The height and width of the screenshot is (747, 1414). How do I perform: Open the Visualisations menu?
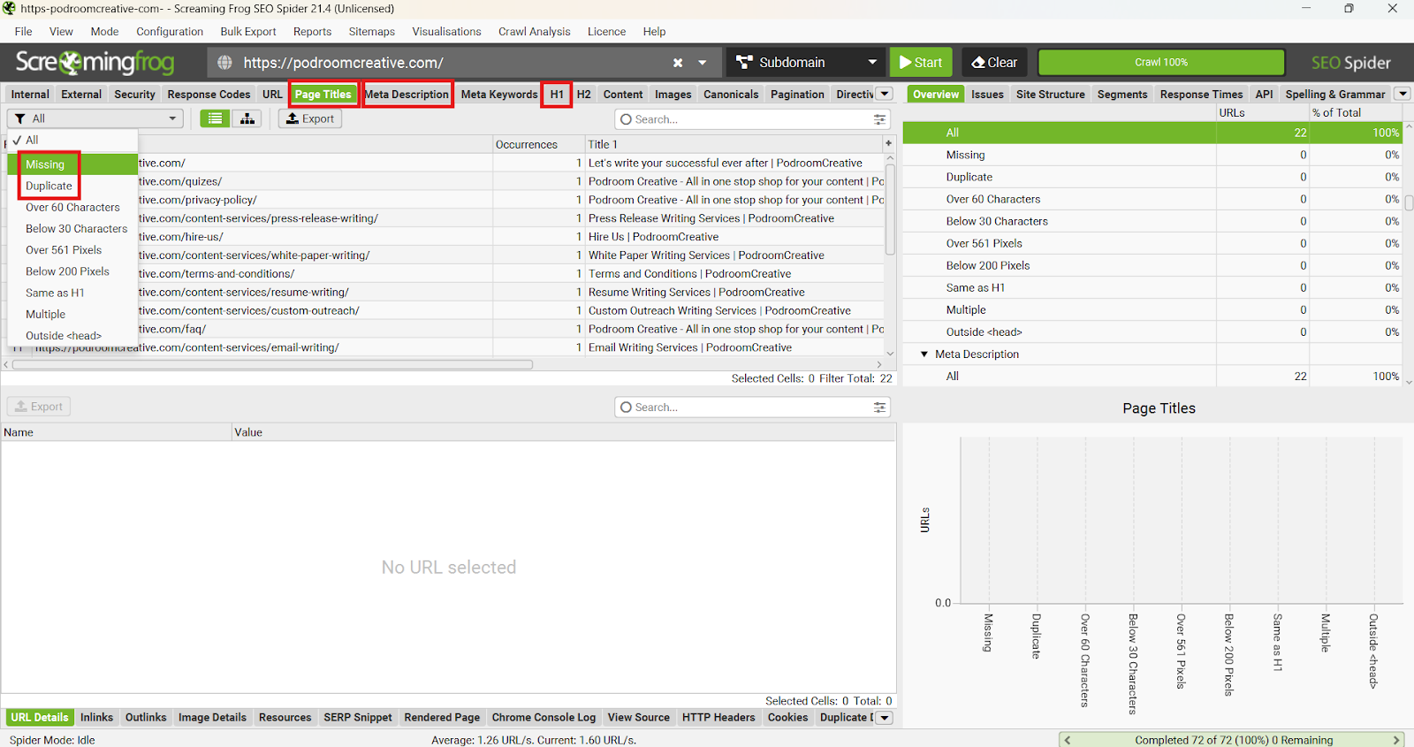pos(446,31)
